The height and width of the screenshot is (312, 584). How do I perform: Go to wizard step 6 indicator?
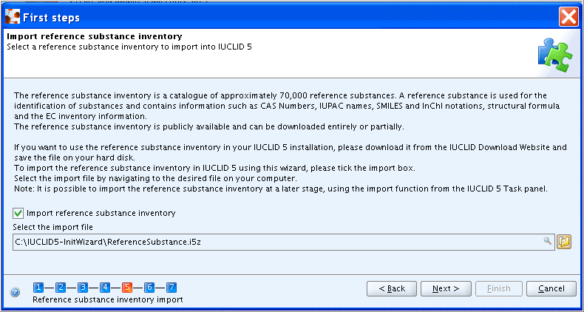(x=149, y=288)
